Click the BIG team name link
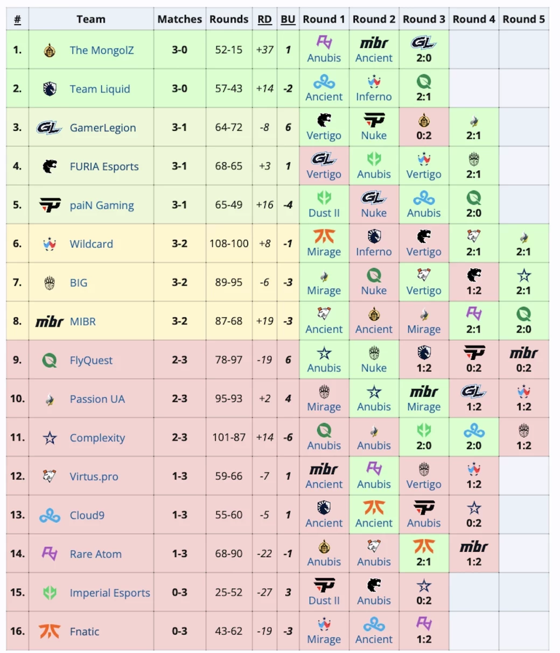The height and width of the screenshot is (653, 560). tap(78, 283)
